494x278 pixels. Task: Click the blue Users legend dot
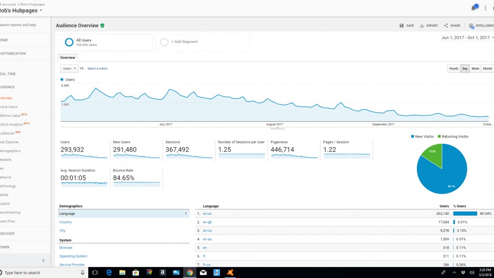point(62,80)
